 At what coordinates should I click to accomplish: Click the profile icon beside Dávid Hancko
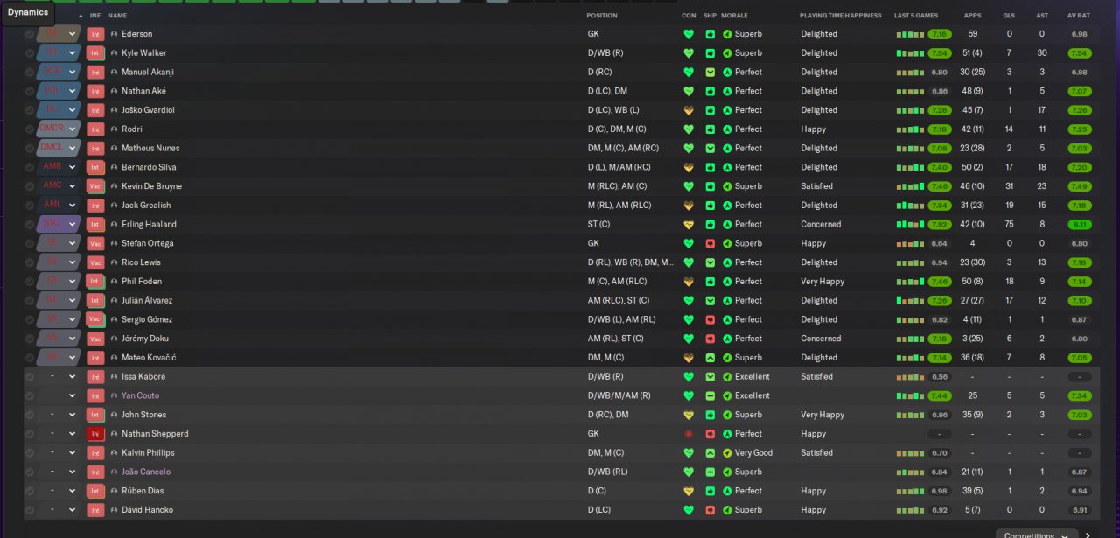(x=114, y=510)
